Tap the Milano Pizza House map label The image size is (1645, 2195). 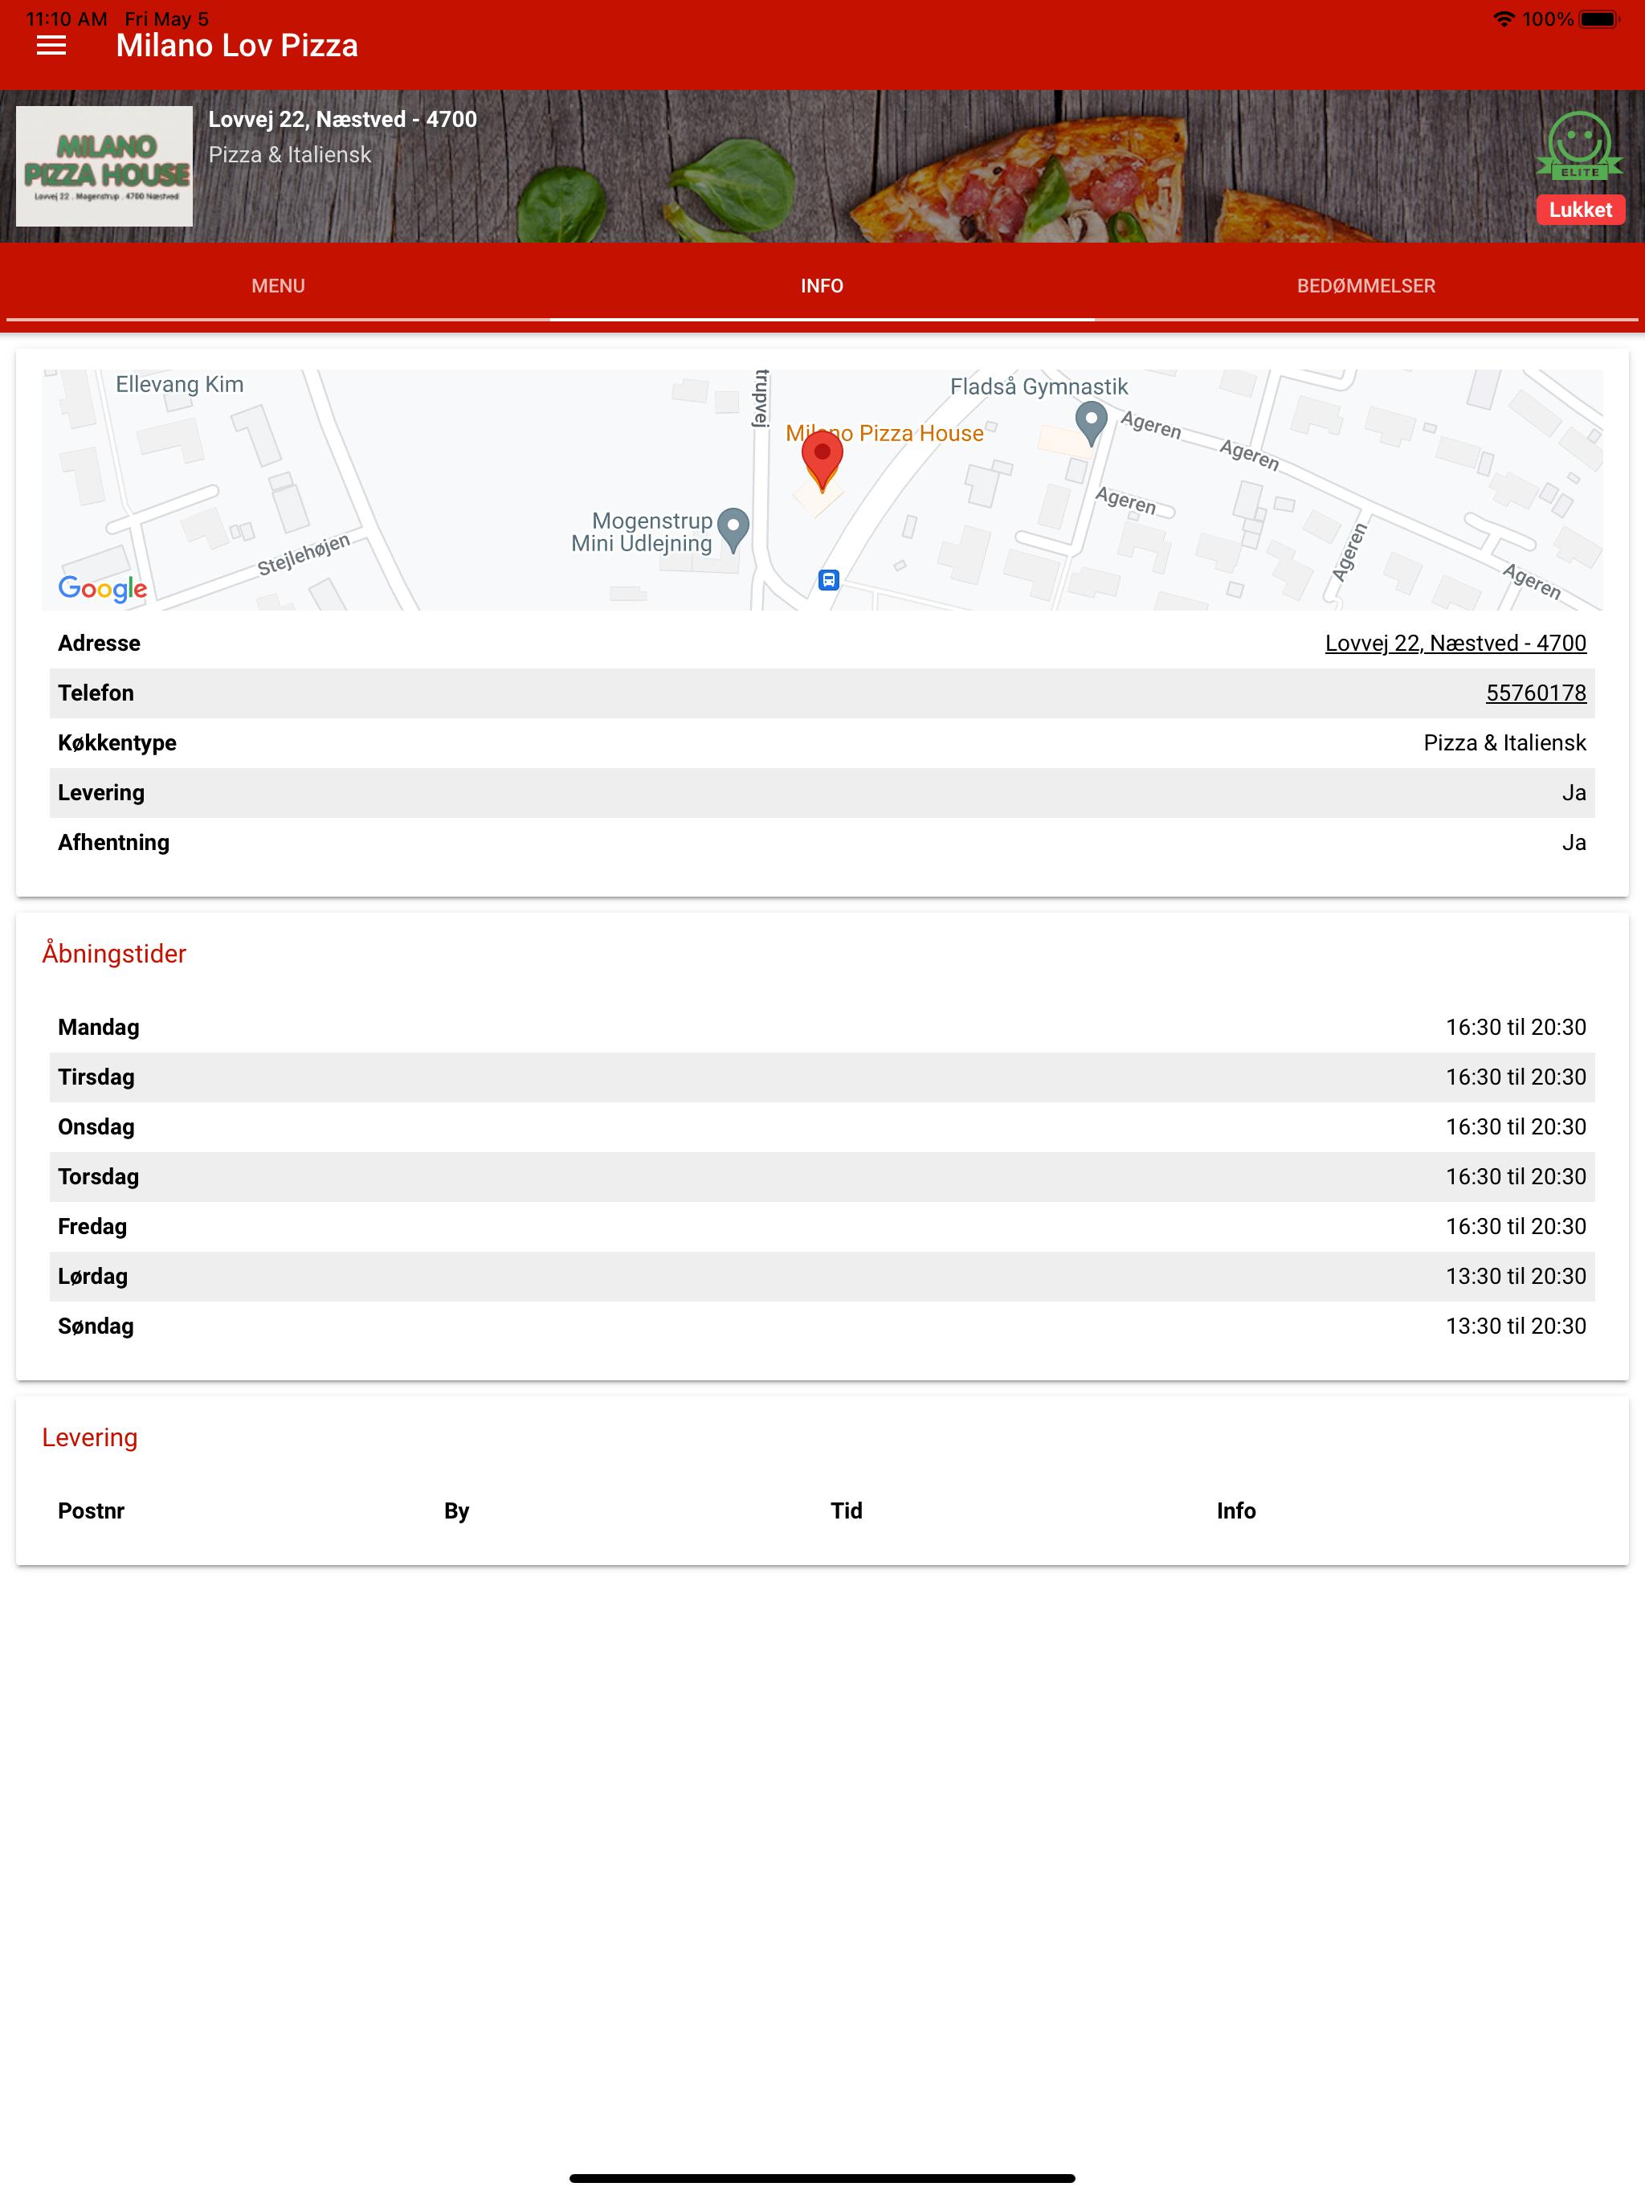[x=885, y=432]
